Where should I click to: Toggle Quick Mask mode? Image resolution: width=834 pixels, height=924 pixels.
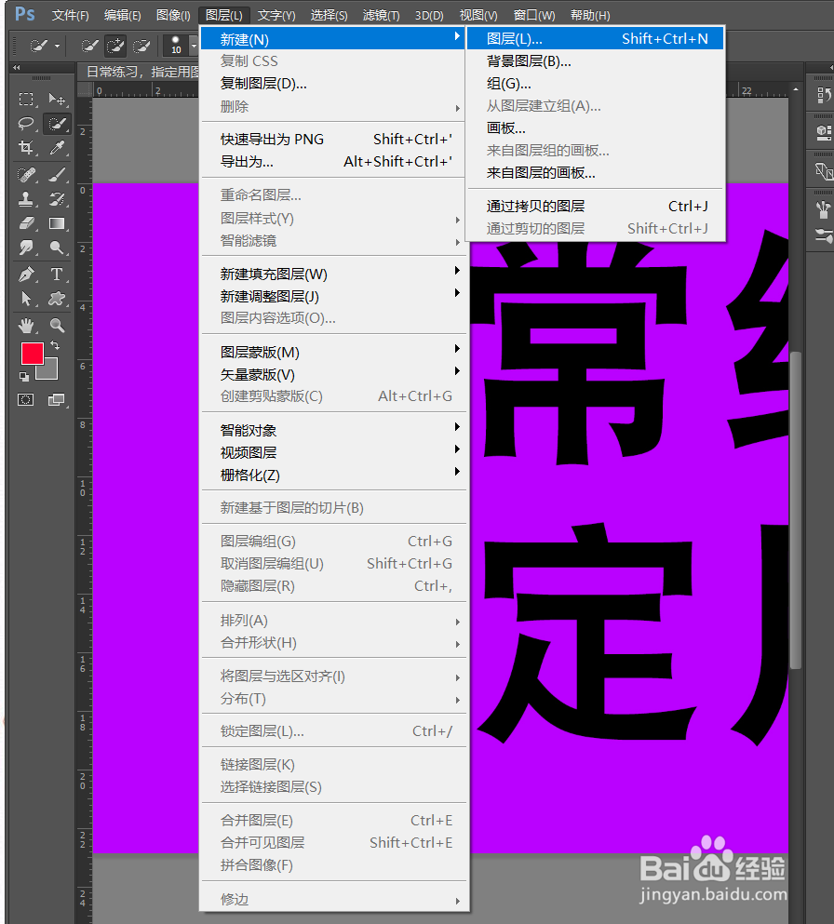[x=25, y=400]
